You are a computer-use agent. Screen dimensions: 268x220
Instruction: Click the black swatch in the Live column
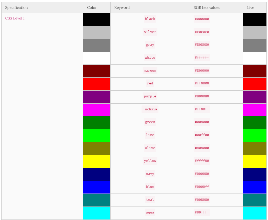[x=255, y=19]
